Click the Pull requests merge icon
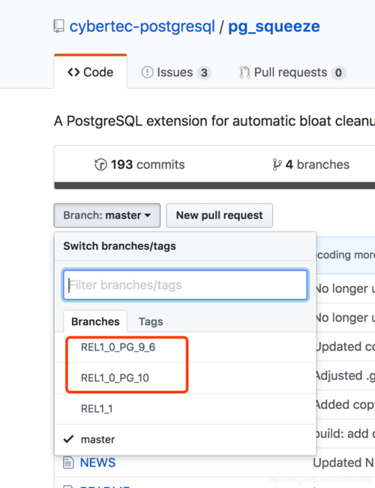This screenshot has width=375, height=488. pos(244,72)
